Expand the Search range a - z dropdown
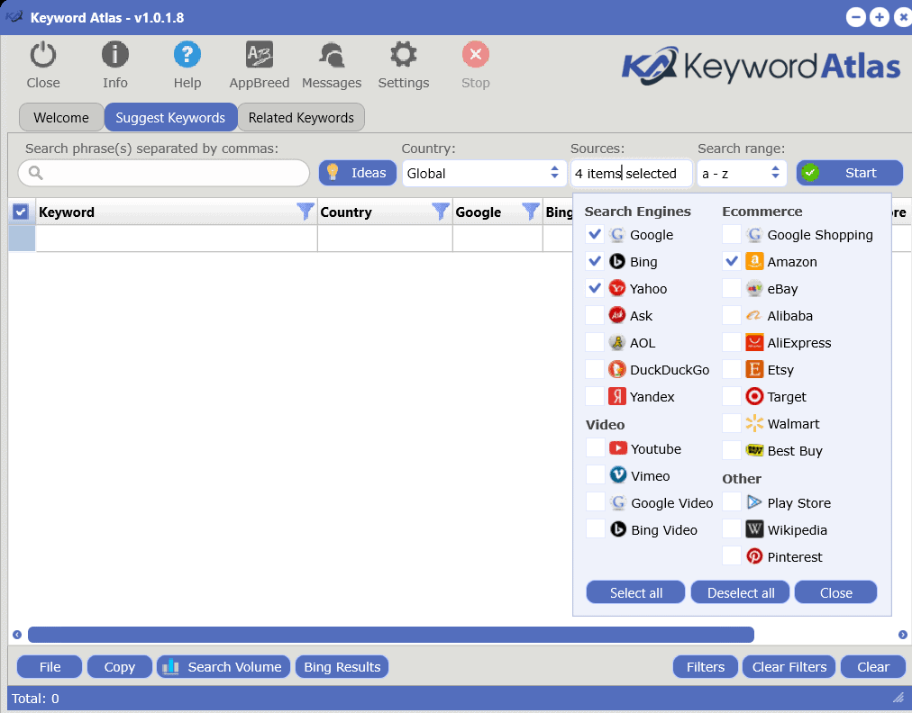This screenshot has height=713, width=912. [741, 173]
